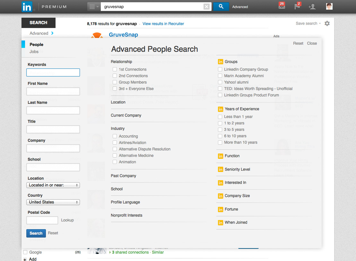This screenshot has height=261, width=356.
Task: Focus the Keywords input field
Action: click(x=53, y=73)
